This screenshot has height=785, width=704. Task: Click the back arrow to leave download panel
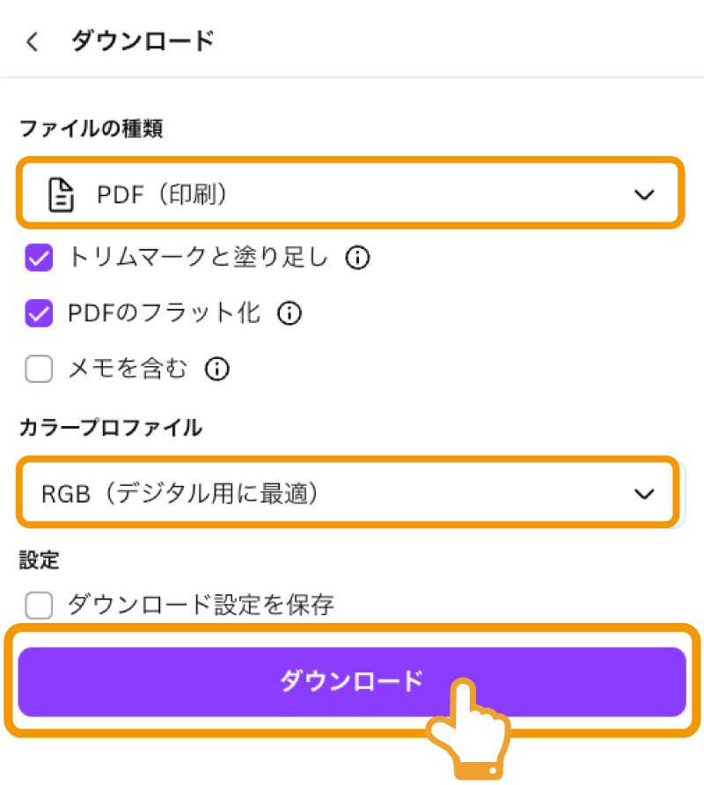coord(32,40)
